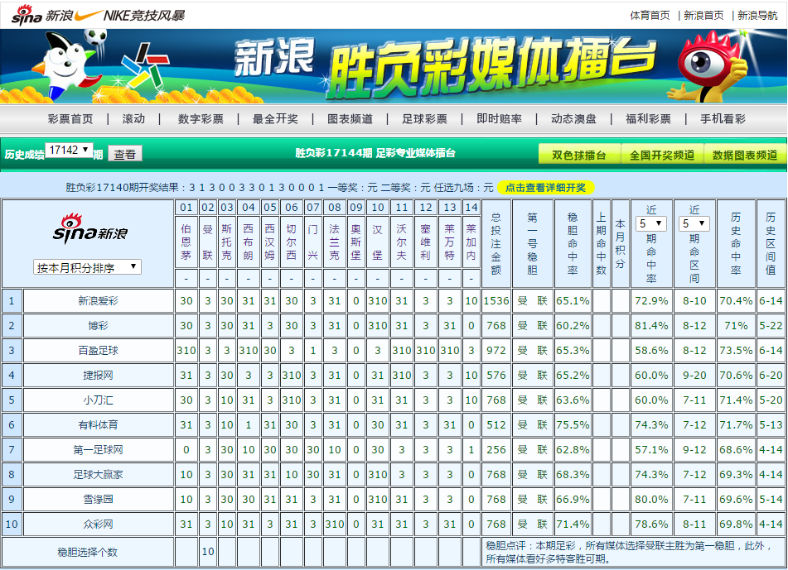Click 75.5% hit rate for 有料体育
Screen dimensions: 788x570
[573, 425]
